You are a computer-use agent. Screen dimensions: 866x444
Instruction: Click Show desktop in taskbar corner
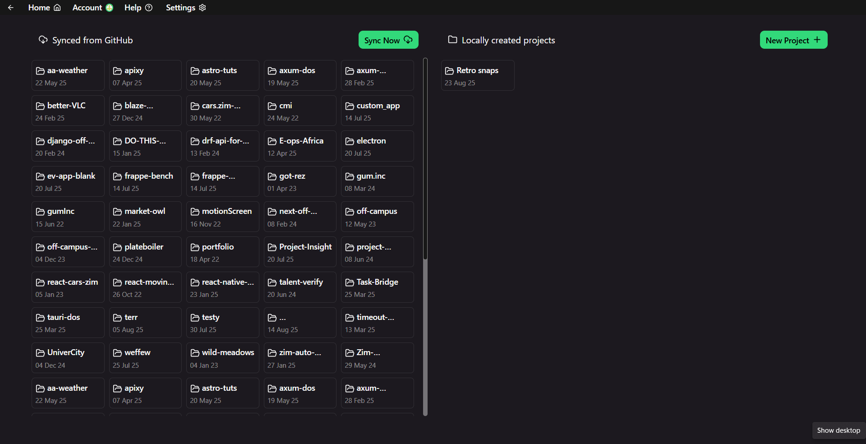(x=838, y=430)
